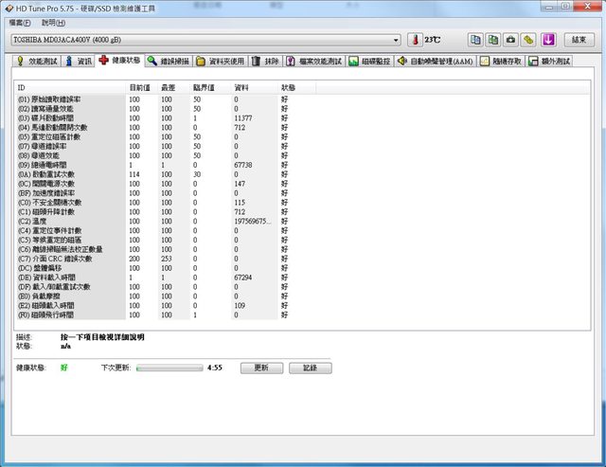Click the thermometer temperature icon
The width and height of the screenshot is (606, 467).
(x=414, y=40)
